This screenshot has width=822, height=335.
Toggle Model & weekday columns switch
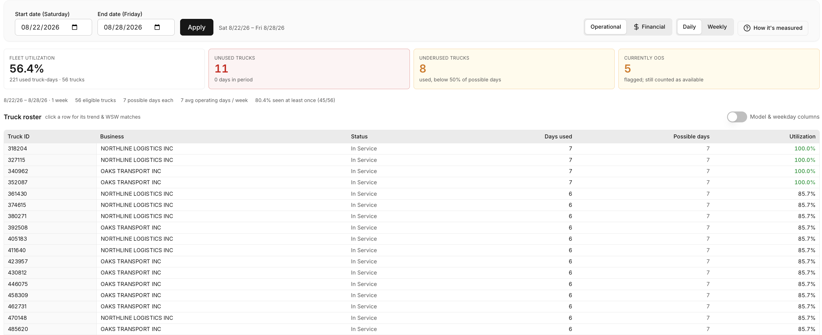(x=737, y=117)
